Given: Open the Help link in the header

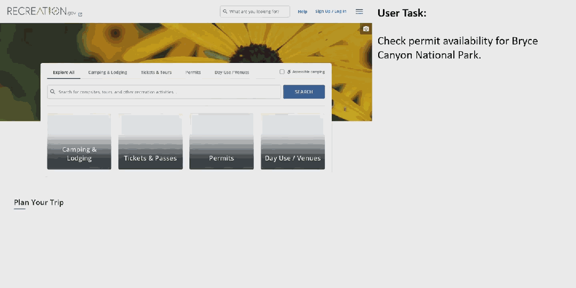Looking at the screenshot, I should pyautogui.click(x=302, y=11).
